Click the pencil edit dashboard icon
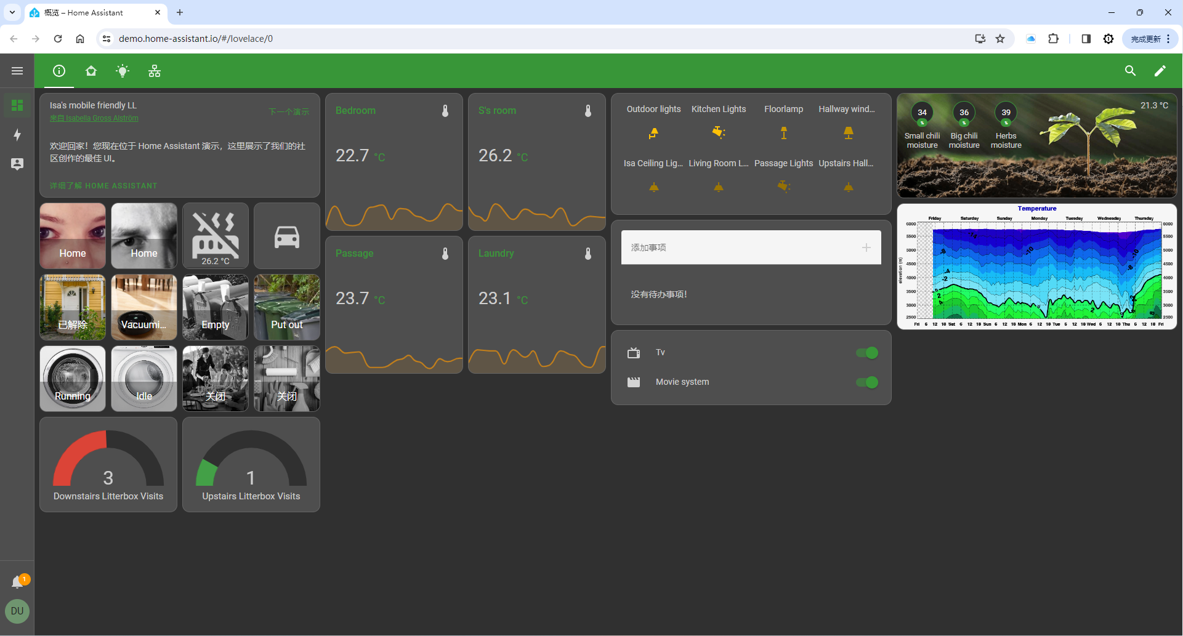The width and height of the screenshot is (1183, 636). click(1160, 71)
